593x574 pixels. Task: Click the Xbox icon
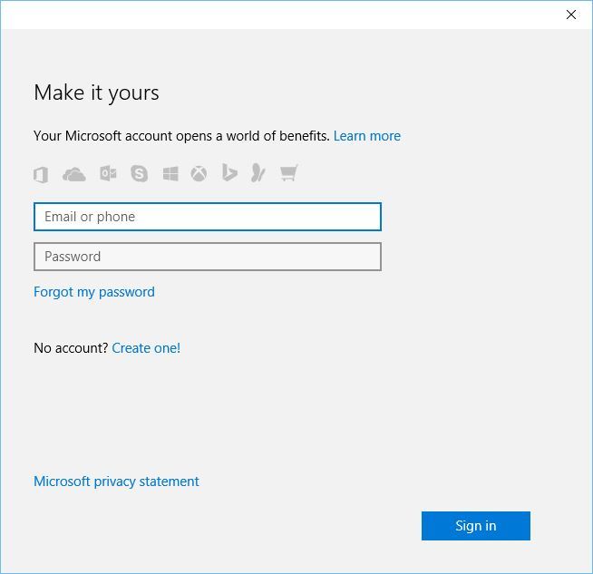click(199, 174)
